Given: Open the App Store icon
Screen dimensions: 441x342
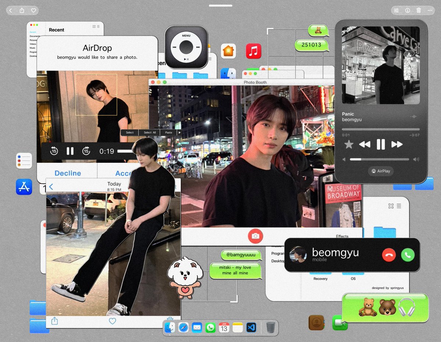Looking at the screenshot, I should [24, 187].
